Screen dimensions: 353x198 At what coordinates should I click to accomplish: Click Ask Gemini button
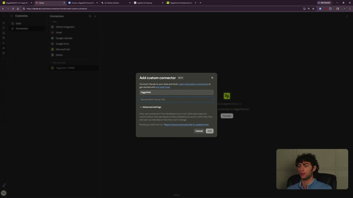(x=324, y=3)
